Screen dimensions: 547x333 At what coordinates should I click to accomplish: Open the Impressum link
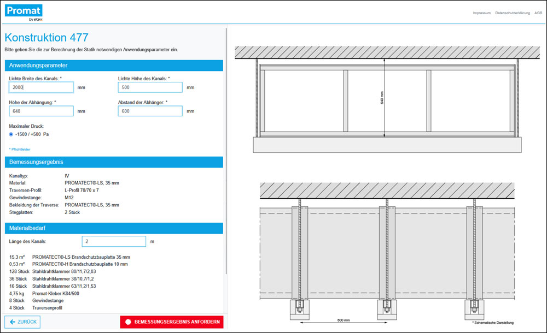pyautogui.click(x=482, y=13)
